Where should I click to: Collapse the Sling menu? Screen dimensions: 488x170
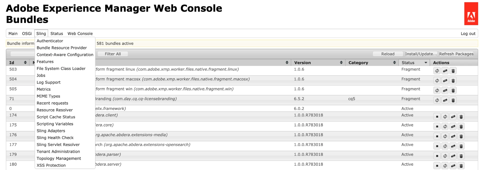point(41,33)
